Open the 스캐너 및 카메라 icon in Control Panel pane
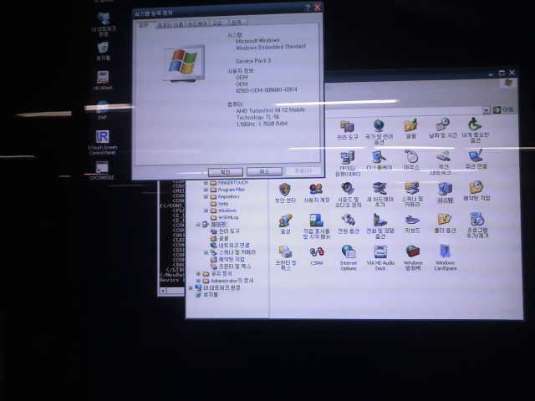The image size is (535, 401). pos(412,195)
